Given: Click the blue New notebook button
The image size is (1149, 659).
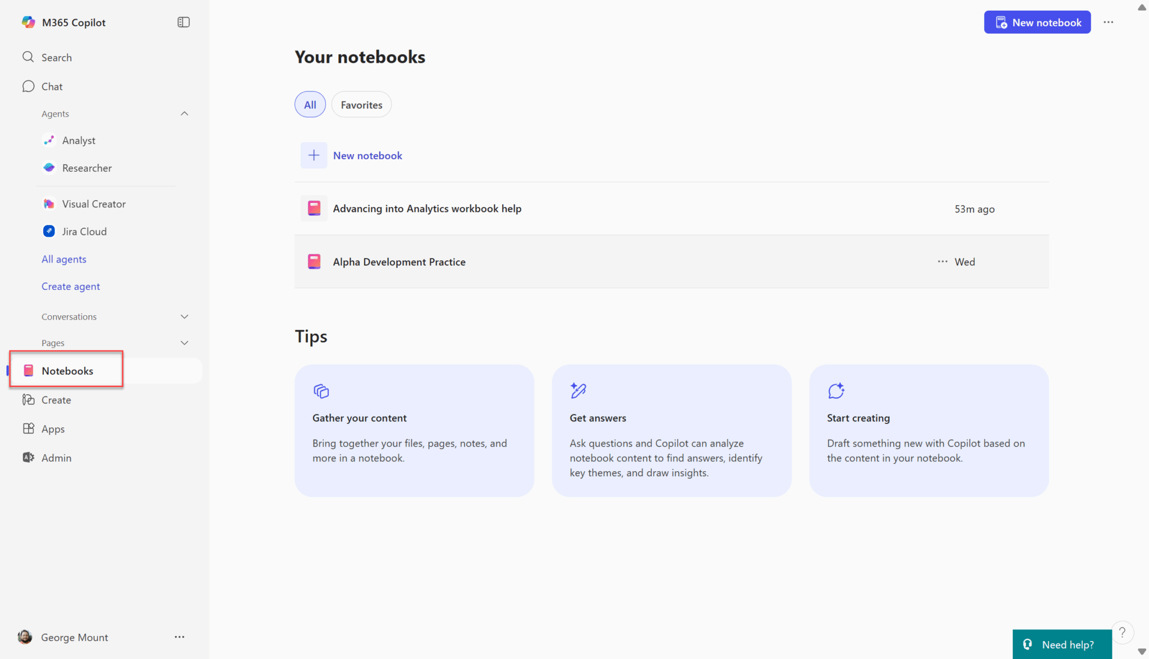Looking at the screenshot, I should (1037, 22).
